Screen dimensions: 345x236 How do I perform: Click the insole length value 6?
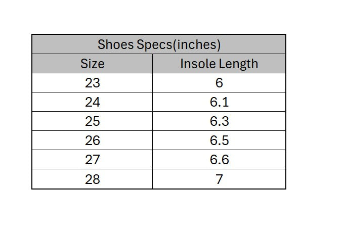pos(219,83)
